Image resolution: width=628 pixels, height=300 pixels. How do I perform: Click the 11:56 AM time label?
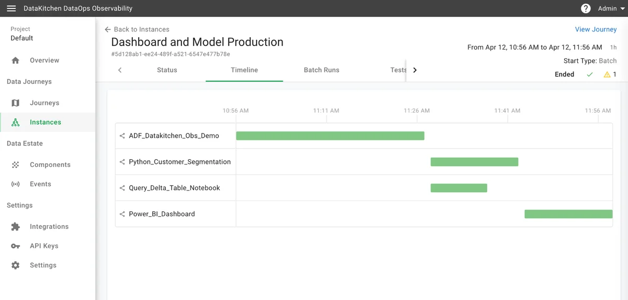coord(598,110)
